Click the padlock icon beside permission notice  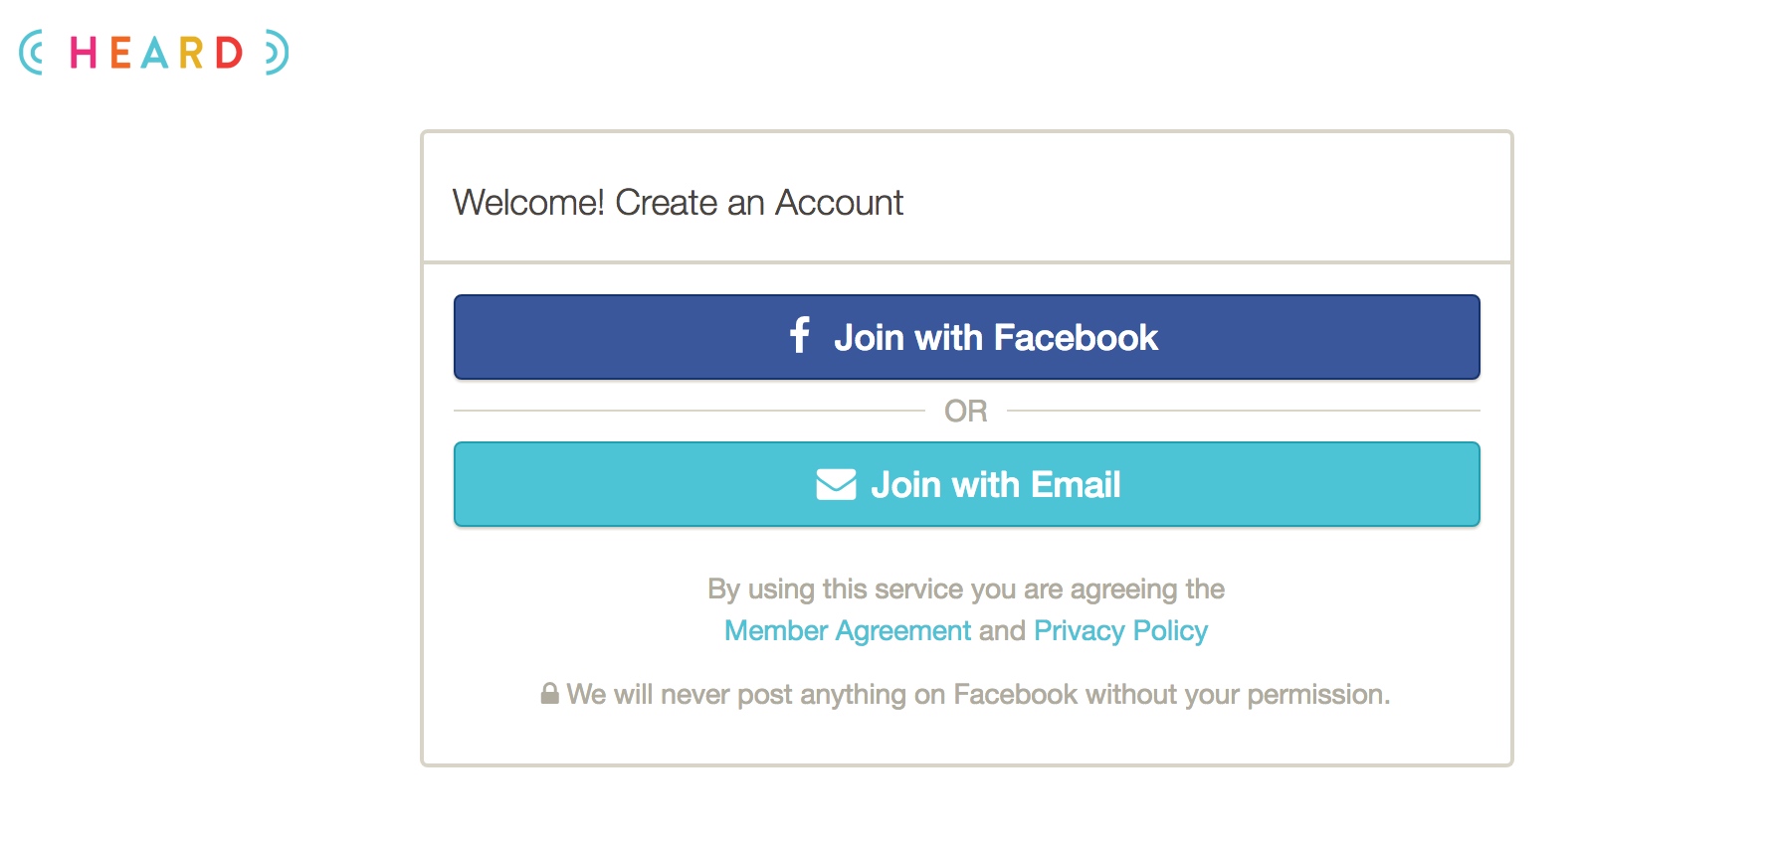[x=549, y=693]
